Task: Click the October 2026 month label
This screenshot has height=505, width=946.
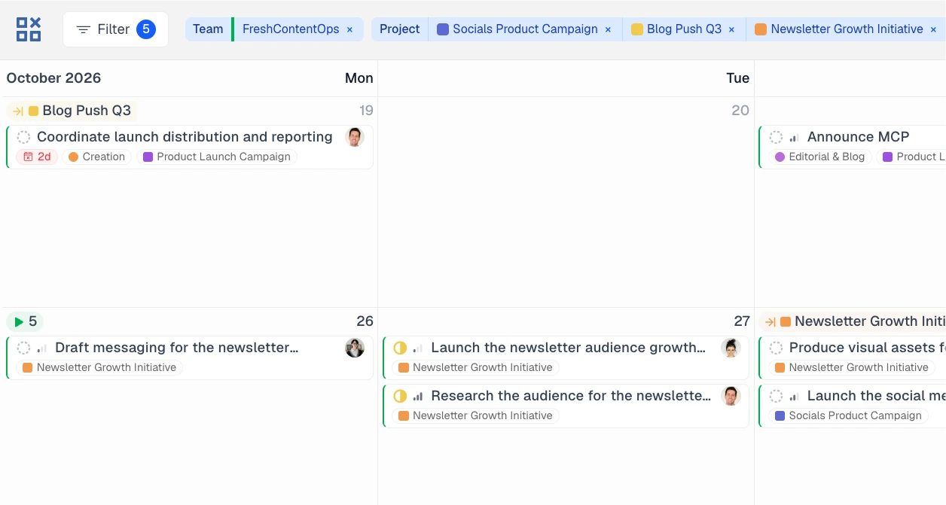Action: pyautogui.click(x=53, y=78)
